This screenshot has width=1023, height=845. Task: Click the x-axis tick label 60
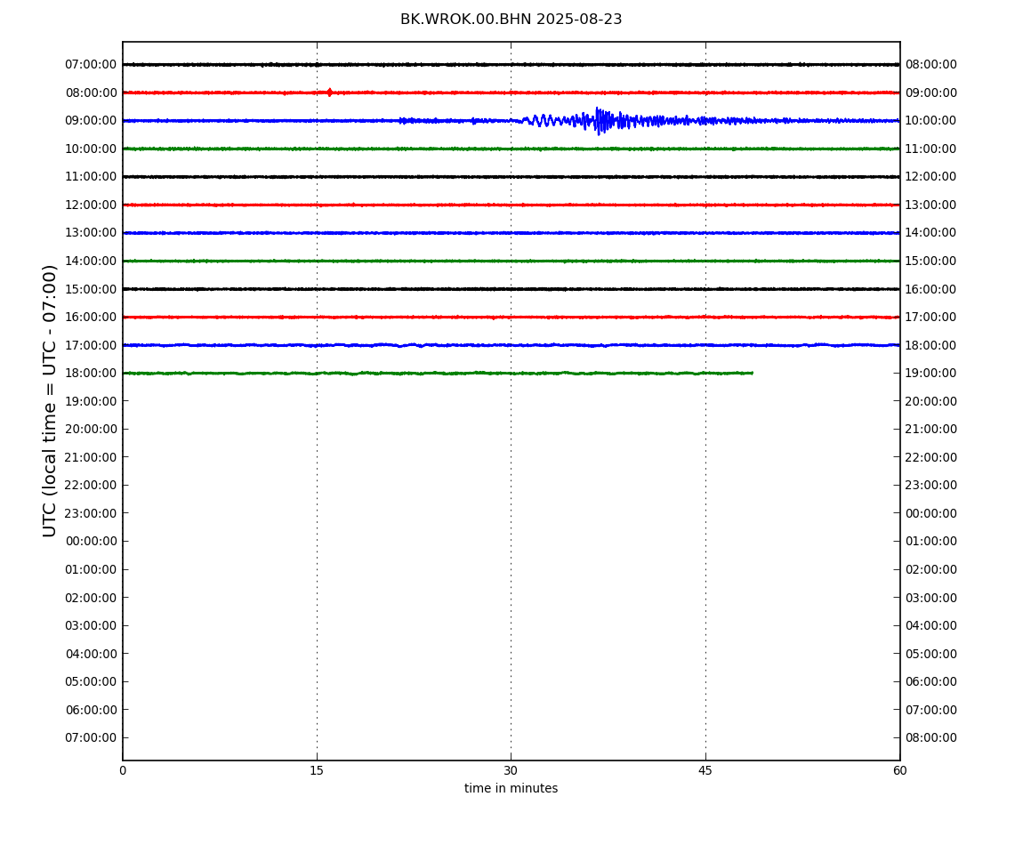click(x=899, y=770)
